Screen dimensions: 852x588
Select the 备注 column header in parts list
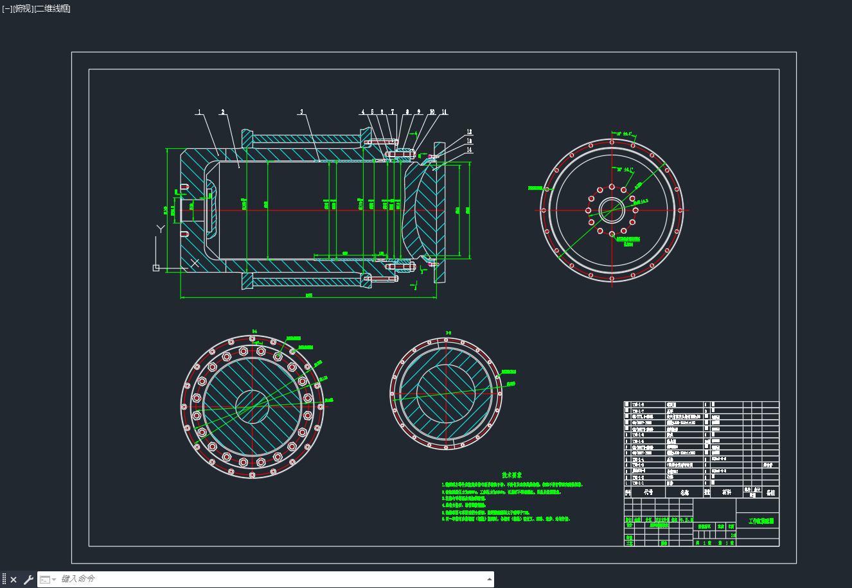[770, 492]
